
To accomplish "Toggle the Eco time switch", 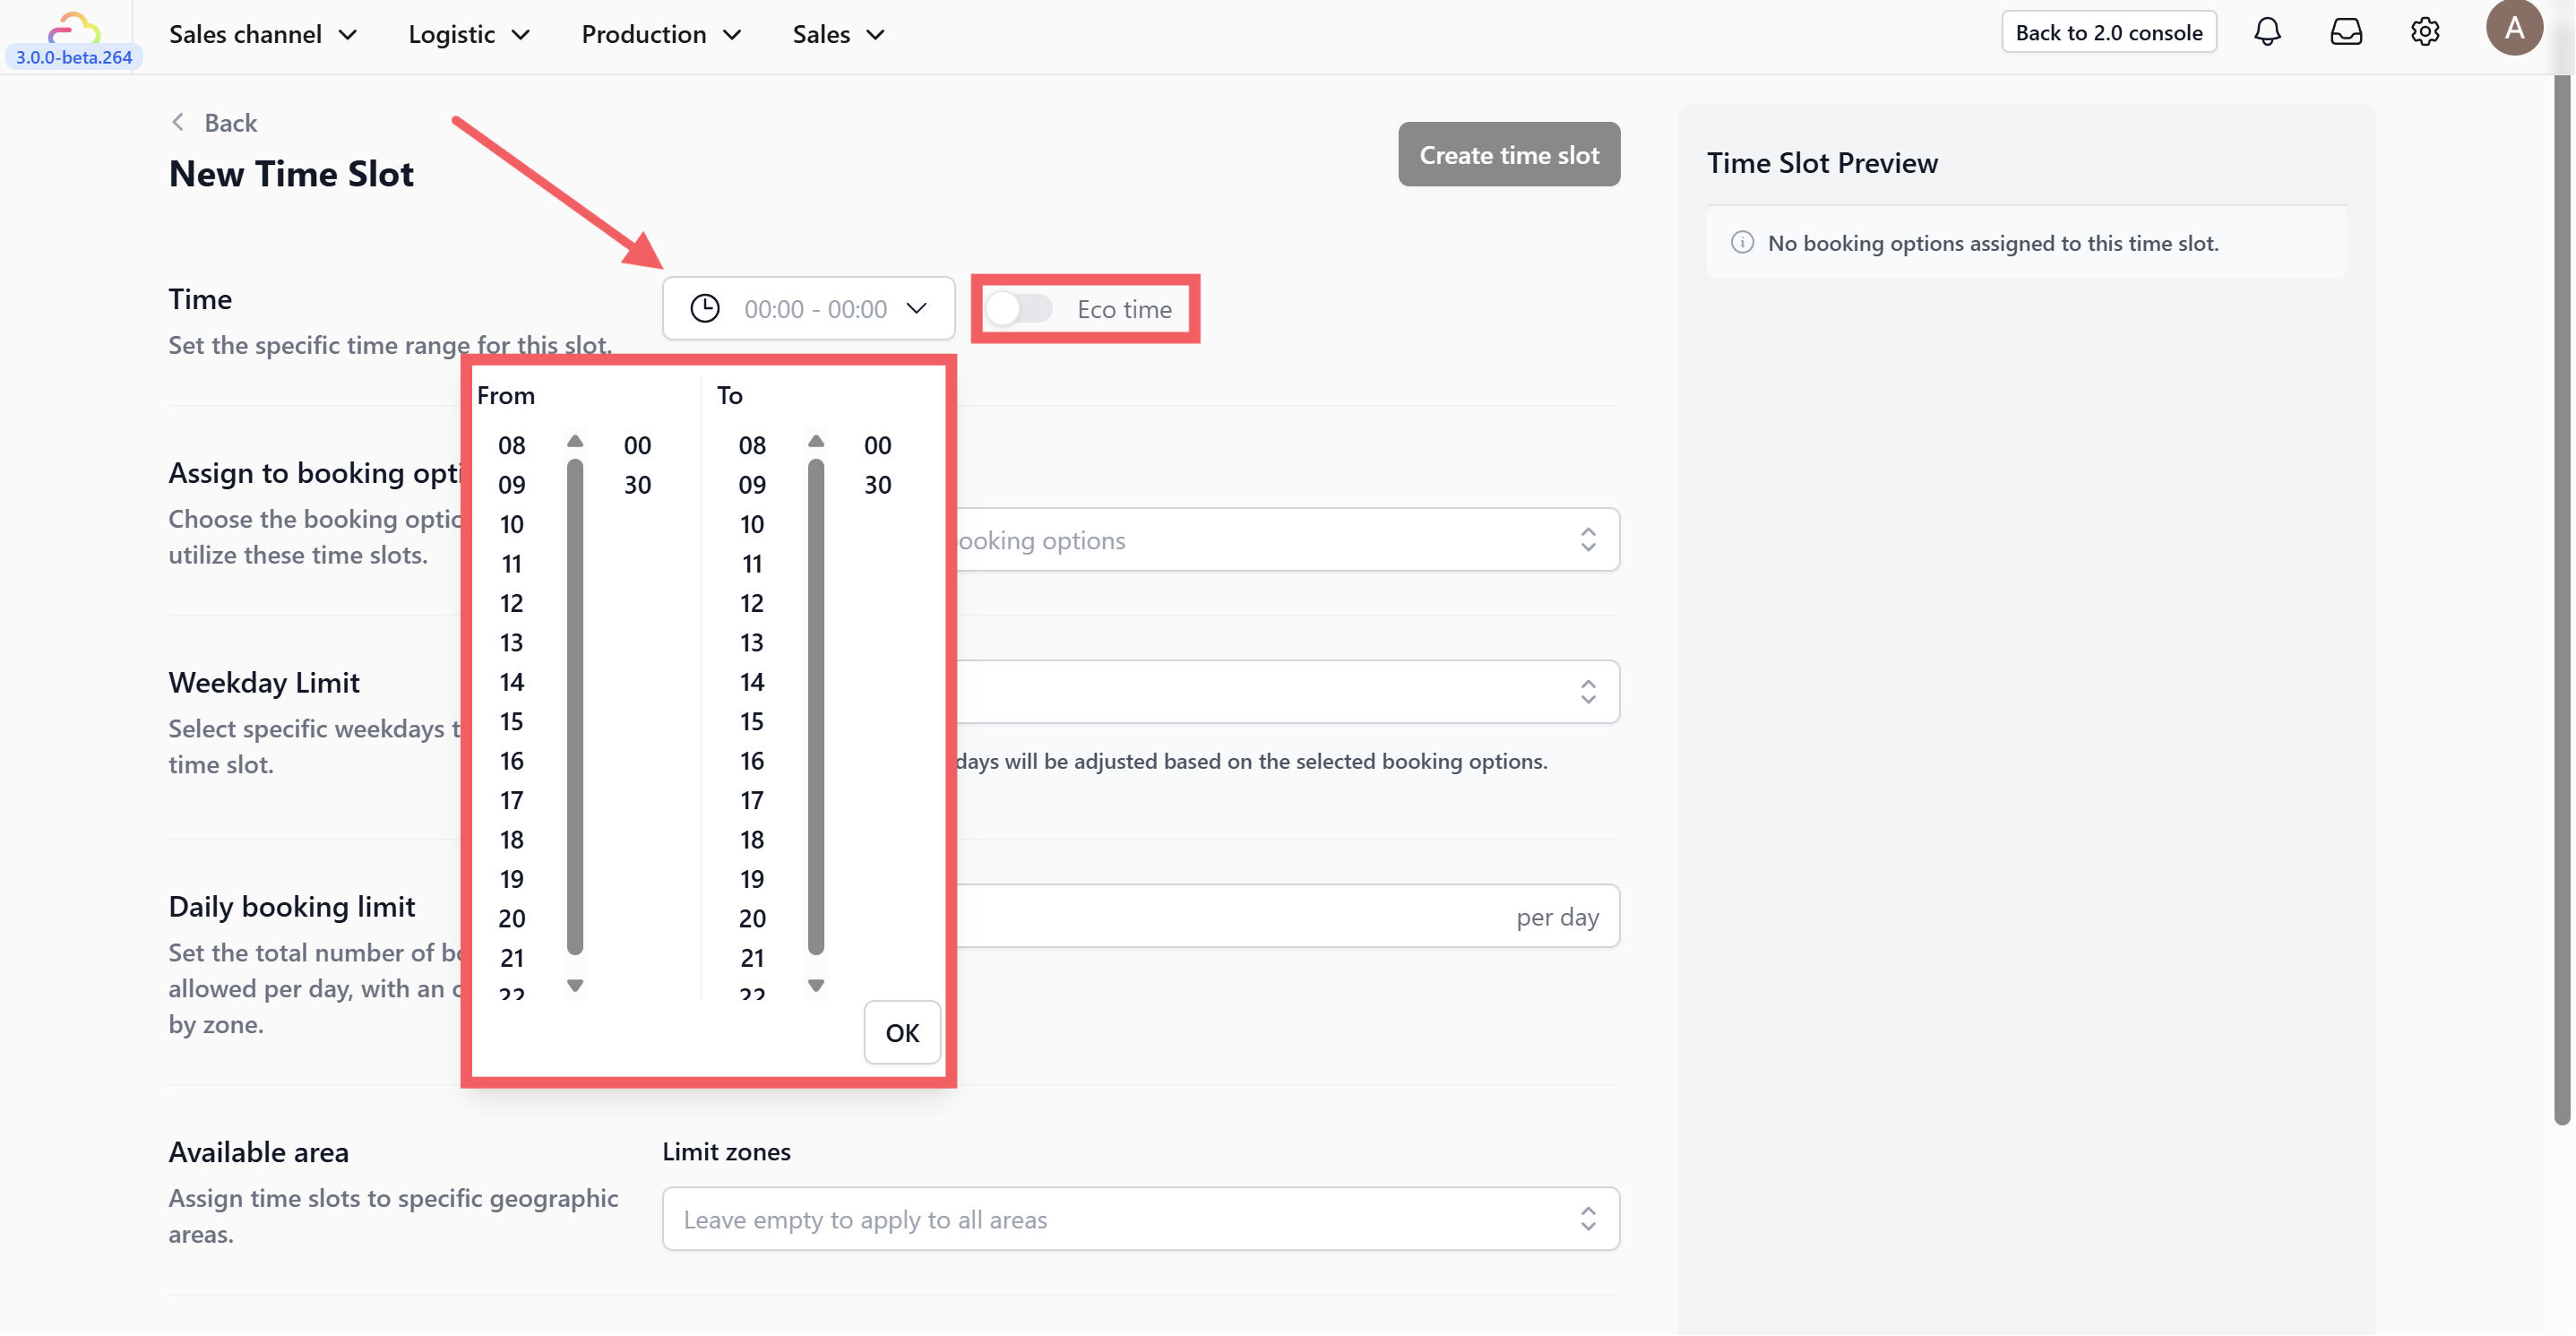I will pos(1019,309).
